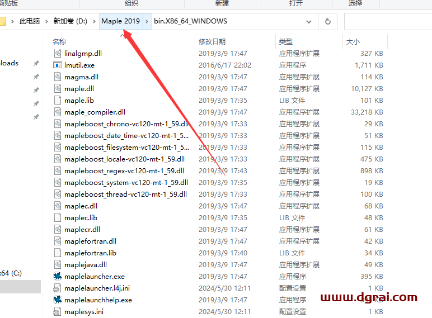Expand the chevron after Maple 2019
The height and width of the screenshot is (318, 432).
point(147,21)
